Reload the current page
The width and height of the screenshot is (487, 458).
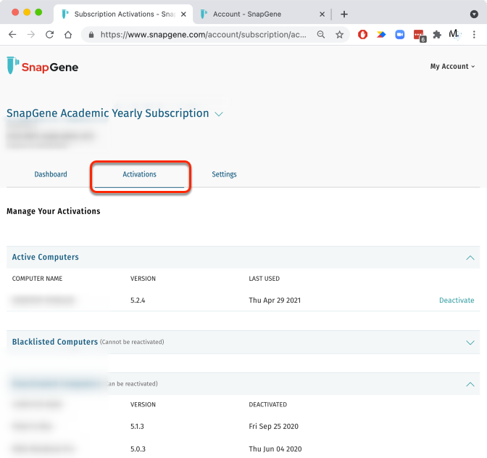coord(49,34)
